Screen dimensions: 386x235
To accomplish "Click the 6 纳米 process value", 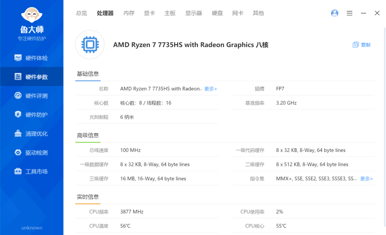I will pos(127,117).
